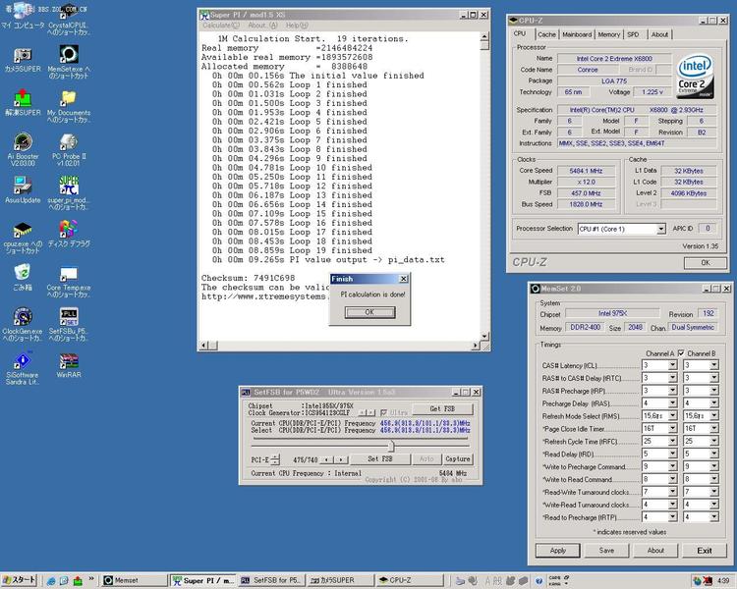Click About button in MemSet
Image resolution: width=737 pixels, height=589 pixels.
point(655,550)
